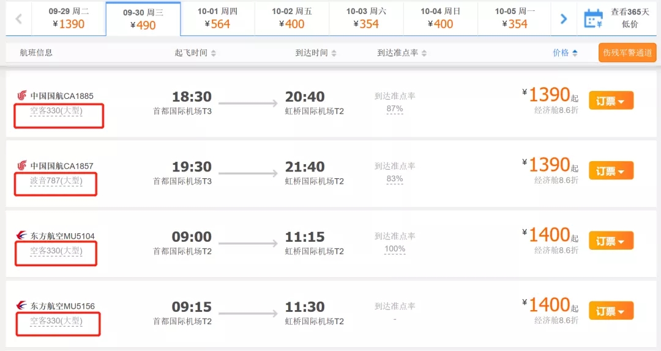Click the Air China logo for CA1885
Viewport: 661px width, 351px height.
click(x=22, y=95)
